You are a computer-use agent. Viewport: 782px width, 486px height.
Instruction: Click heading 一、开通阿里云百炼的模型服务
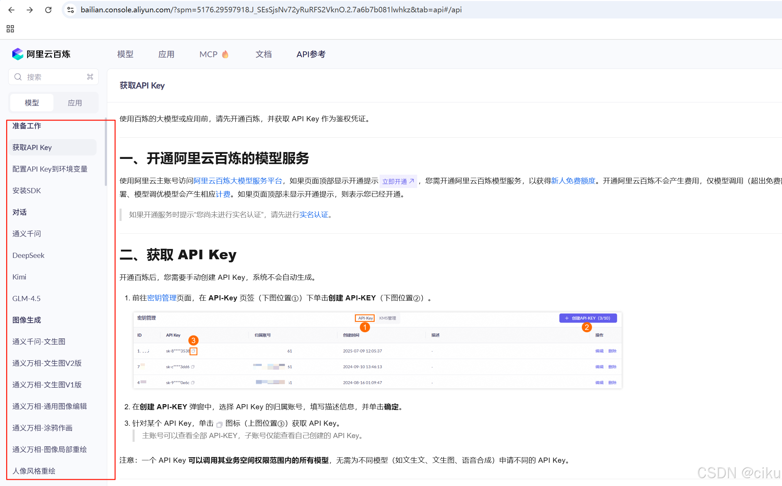click(x=214, y=159)
